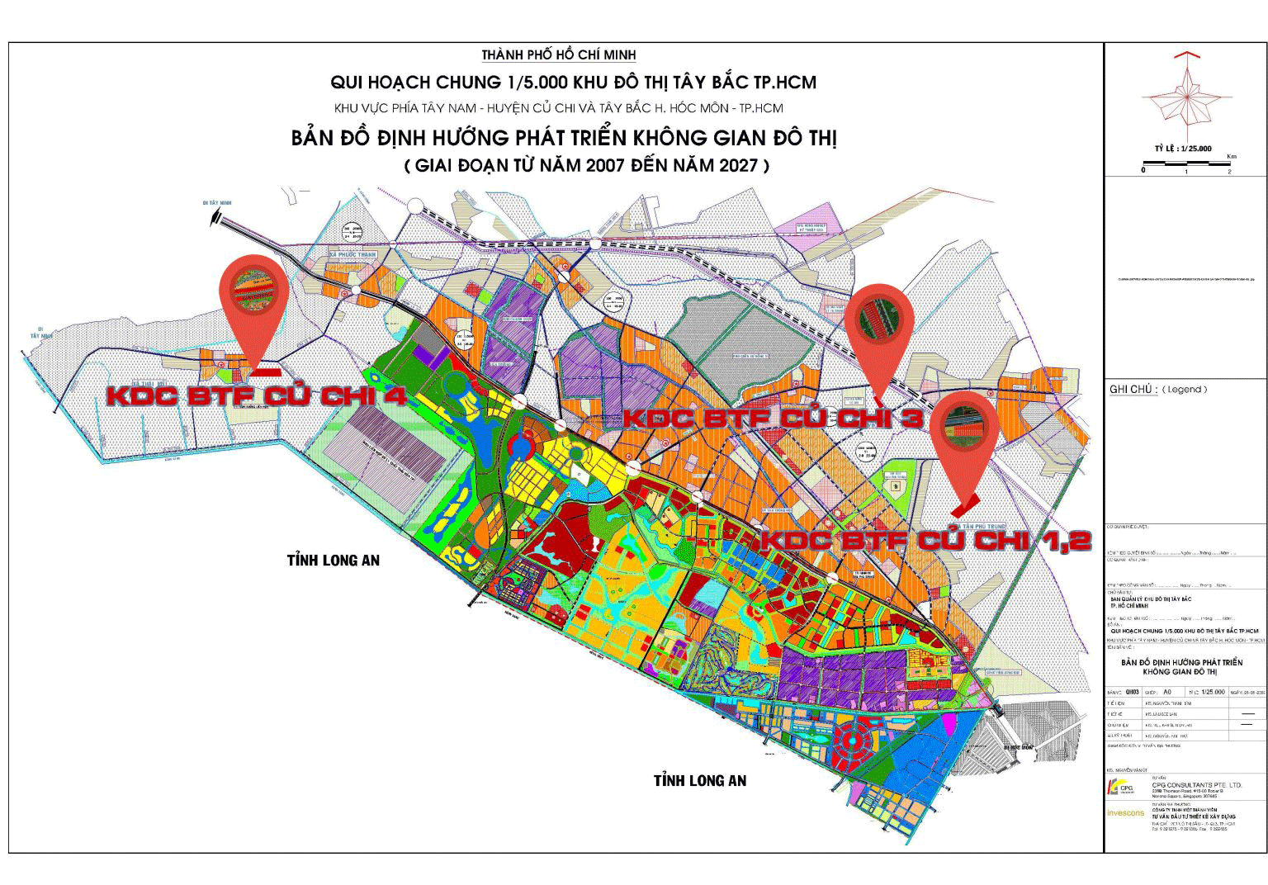
Task: Click the 'A0' sheet size cell
Action: tap(1167, 691)
